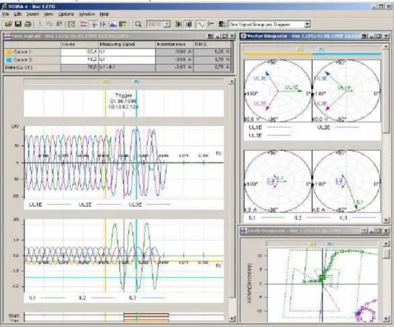394x327 pixels.
Task: Open the One Signal Group per Diagram dropdown
Action: 307,24
